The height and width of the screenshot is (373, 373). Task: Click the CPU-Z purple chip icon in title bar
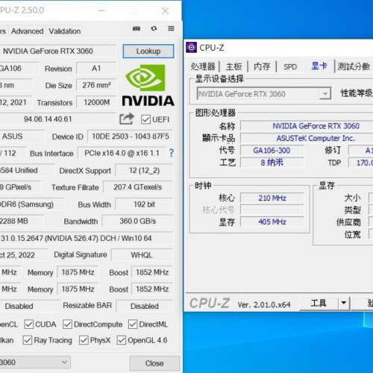click(x=191, y=47)
